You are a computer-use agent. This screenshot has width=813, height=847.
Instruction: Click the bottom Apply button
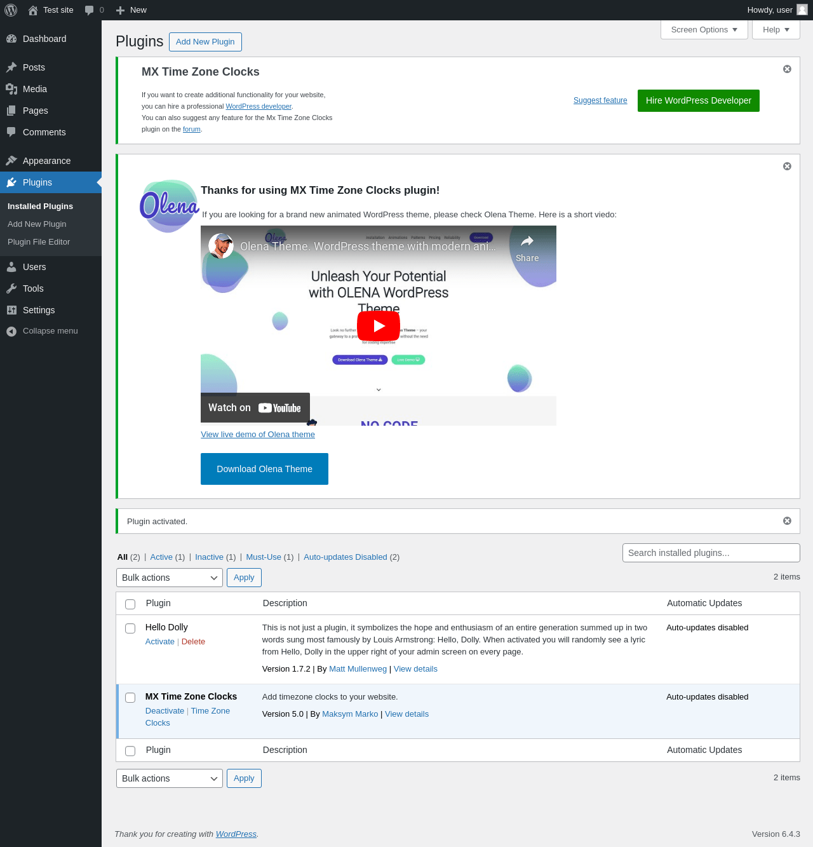click(244, 778)
